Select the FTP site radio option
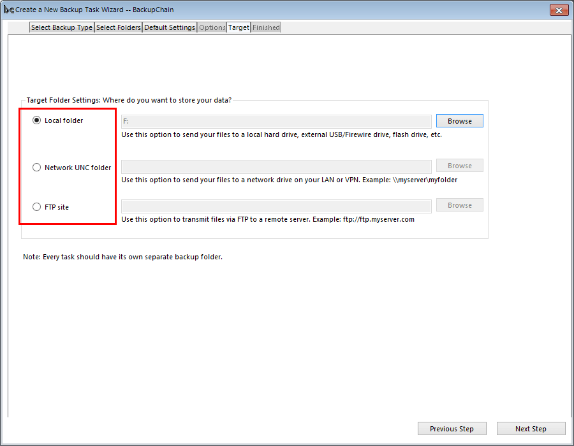The width and height of the screenshot is (574, 446). [x=36, y=207]
